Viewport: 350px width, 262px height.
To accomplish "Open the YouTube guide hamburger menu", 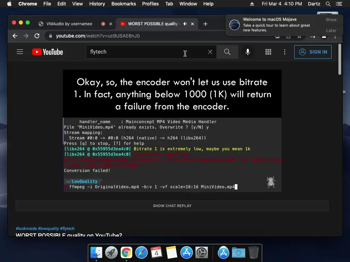I will pyautogui.click(x=20, y=52).
